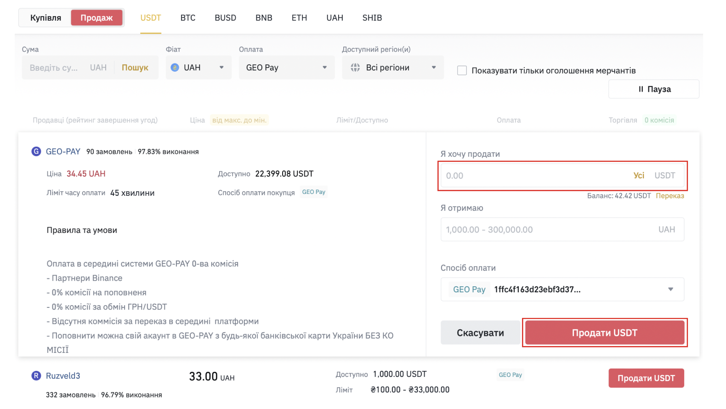This screenshot has width=726, height=409.
Task: Click the Баланс: 42.42 USDT text
Action: tap(619, 196)
